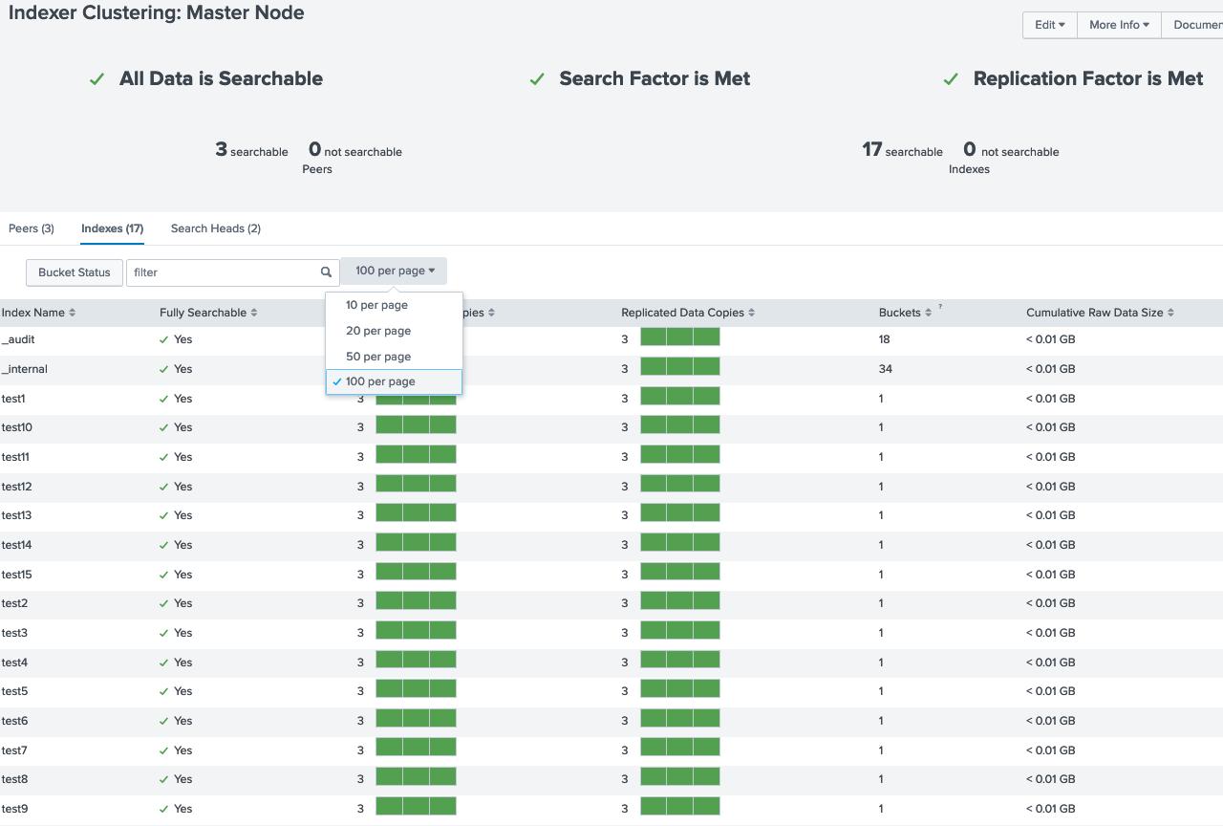Click the search magnifier in the filter box
This screenshot has width=1223, height=826.
point(326,272)
